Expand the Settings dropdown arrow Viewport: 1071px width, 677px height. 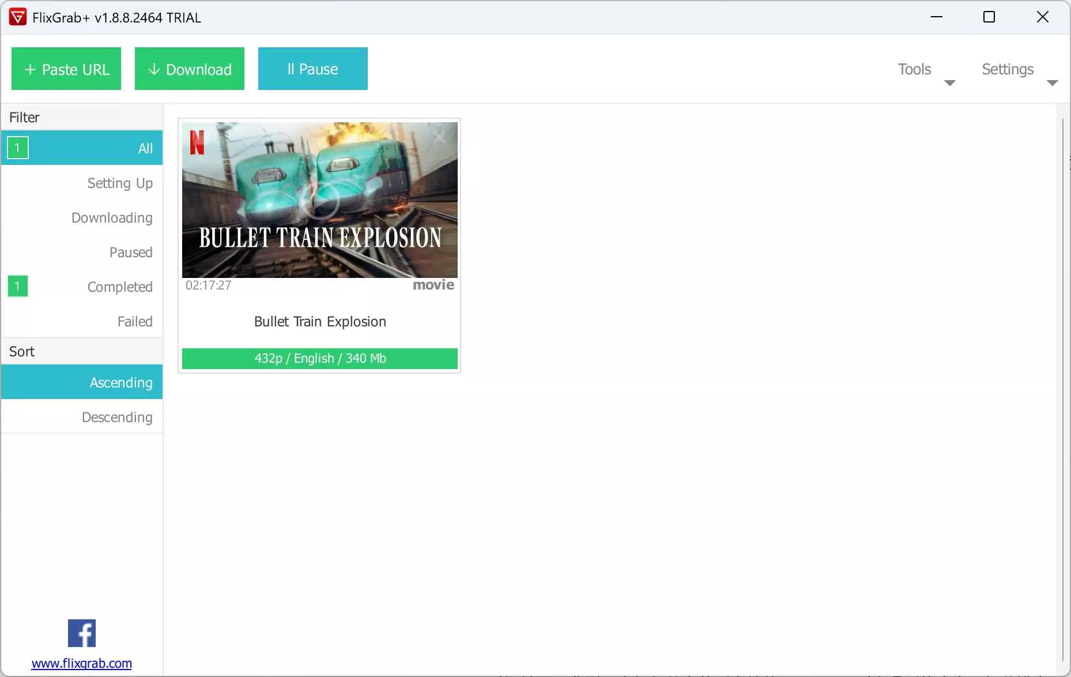coord(1053,83)
